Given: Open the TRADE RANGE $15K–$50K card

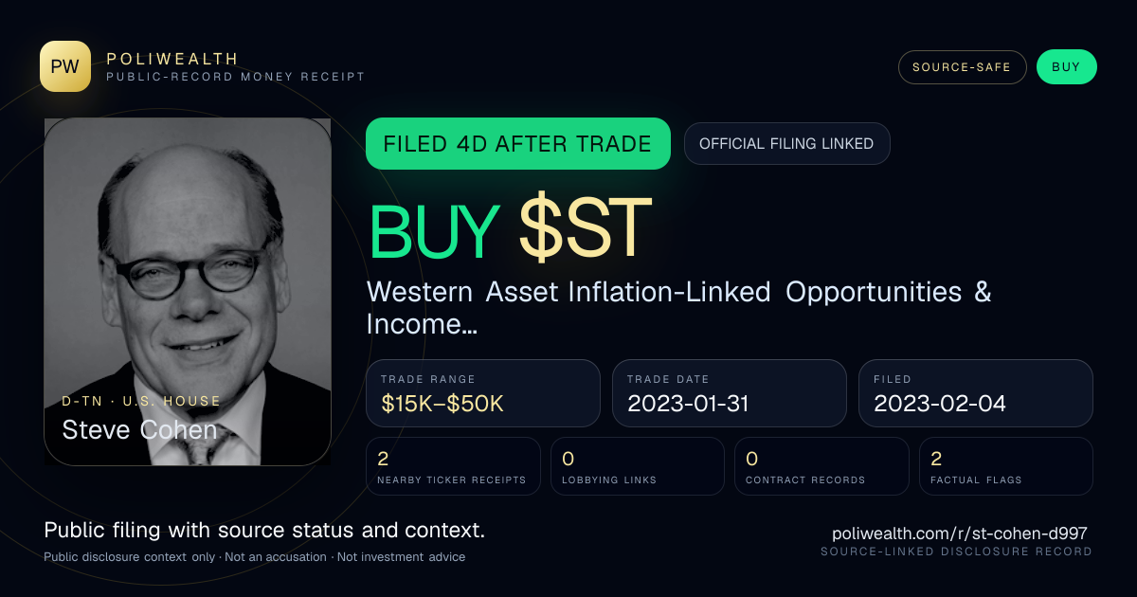Looking at the screenshot, I should (x=483, y=393).
